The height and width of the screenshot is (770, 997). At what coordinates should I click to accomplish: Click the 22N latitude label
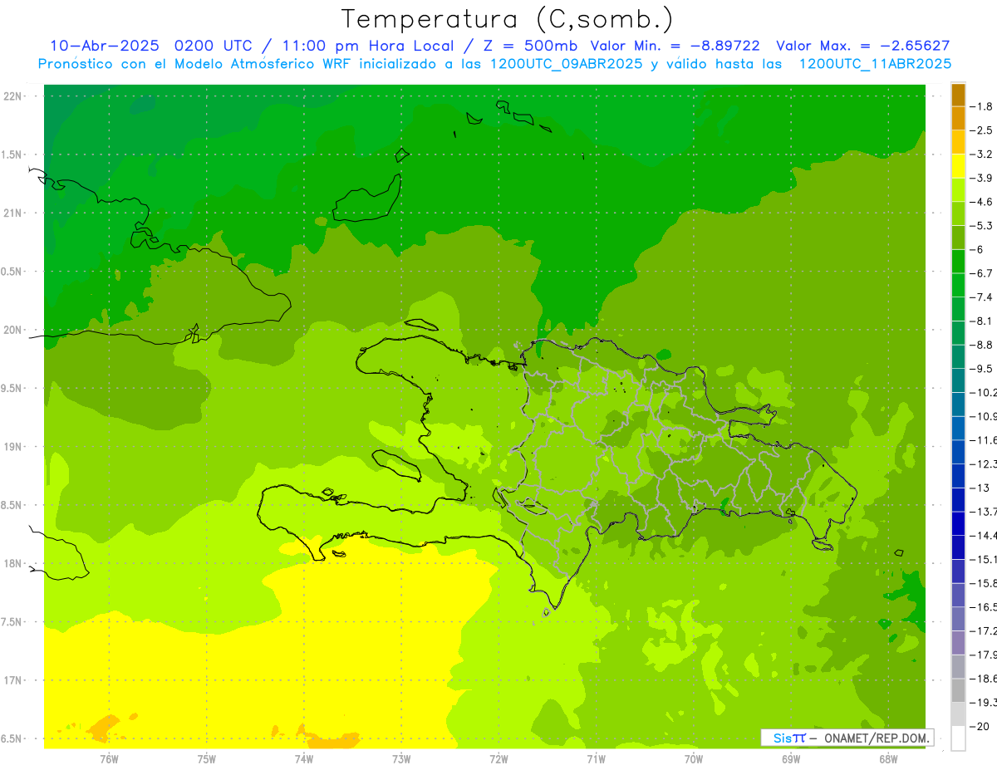point(12,96)
